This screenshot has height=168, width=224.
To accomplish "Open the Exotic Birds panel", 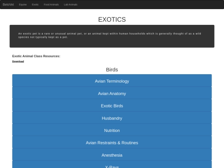I will [x=112, y=105].
